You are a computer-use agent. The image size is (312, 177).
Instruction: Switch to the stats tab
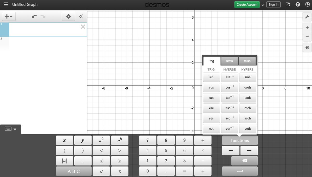229,61
